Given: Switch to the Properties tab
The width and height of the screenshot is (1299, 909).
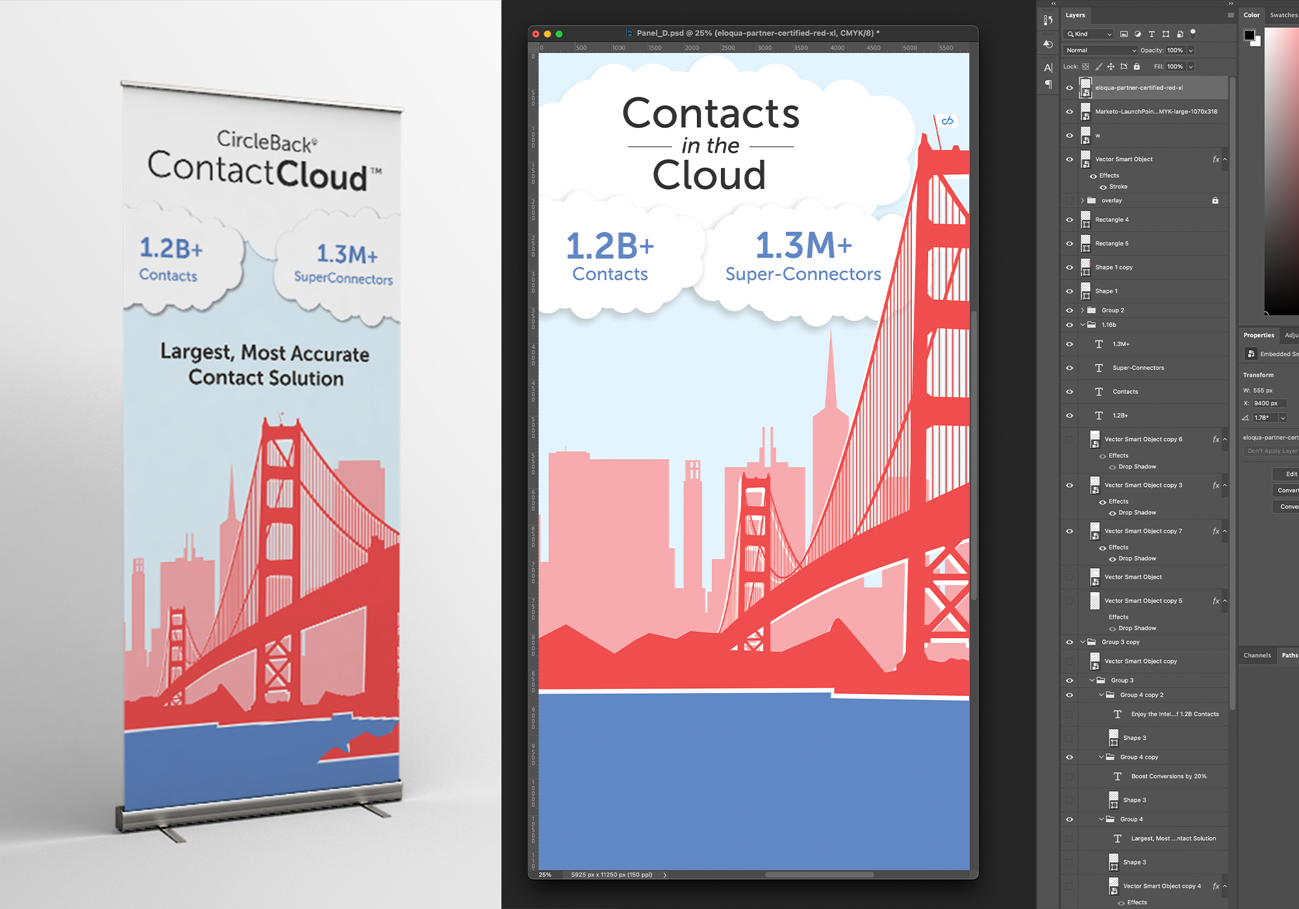Looking at the screenshot, I should tap(1259, 335).
